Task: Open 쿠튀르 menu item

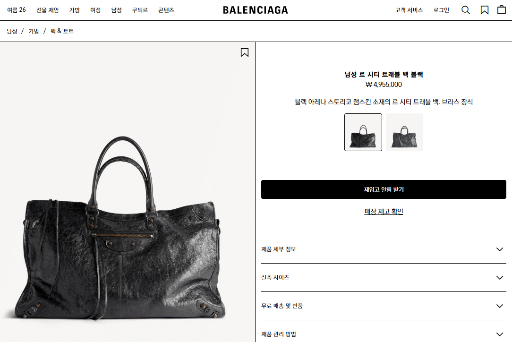Action: (x=140, y=10)
